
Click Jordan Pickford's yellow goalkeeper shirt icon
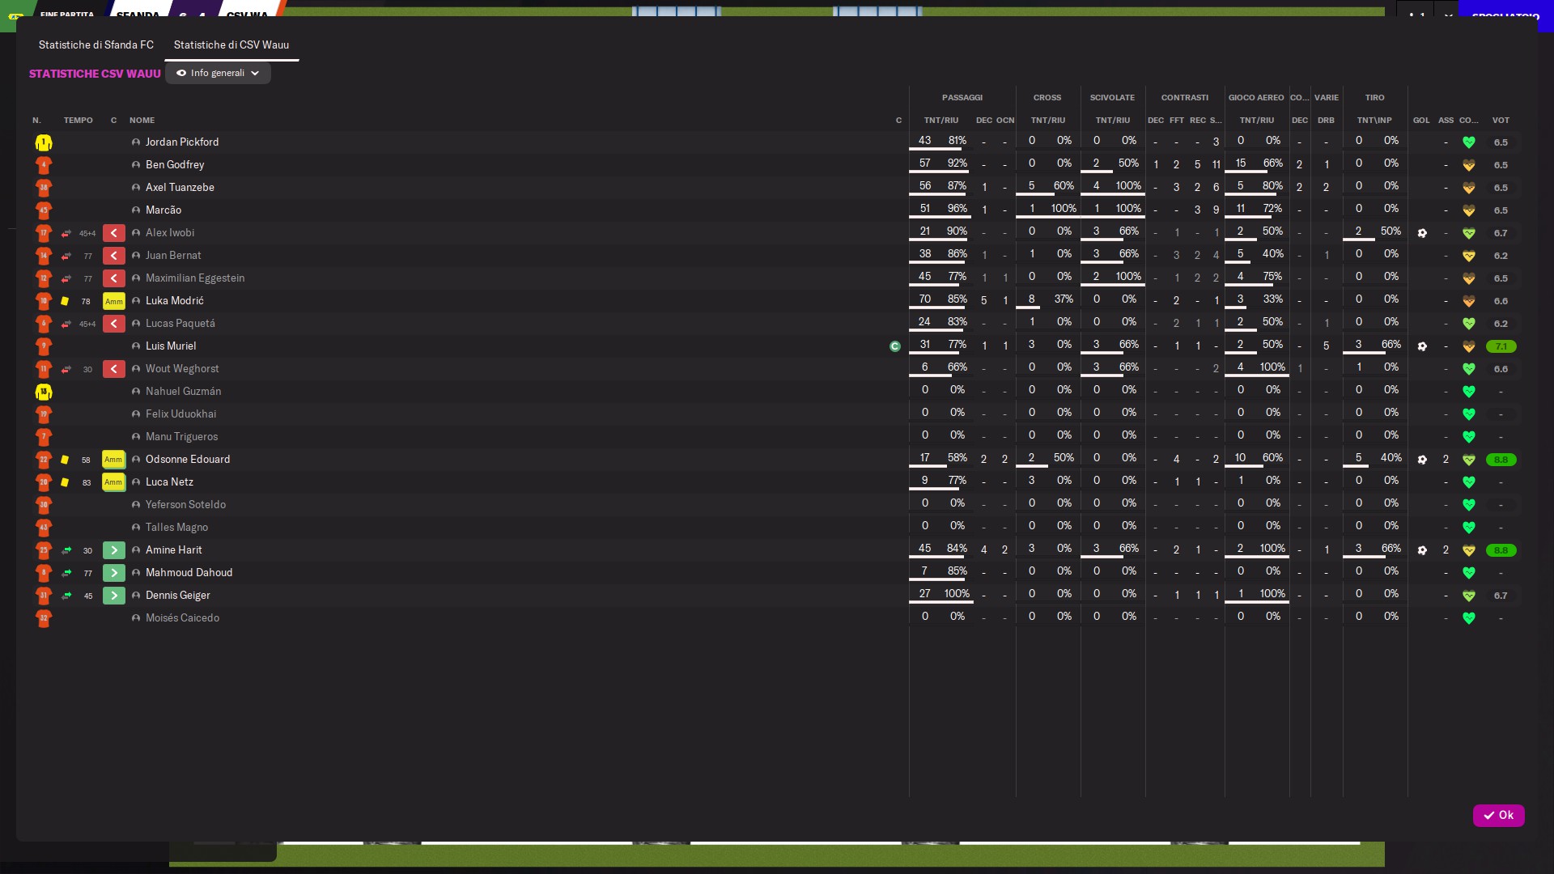(44, 142)
